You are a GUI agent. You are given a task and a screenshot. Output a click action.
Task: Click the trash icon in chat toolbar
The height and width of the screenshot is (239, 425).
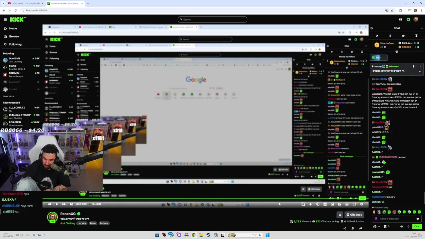(x=390, y=36)
